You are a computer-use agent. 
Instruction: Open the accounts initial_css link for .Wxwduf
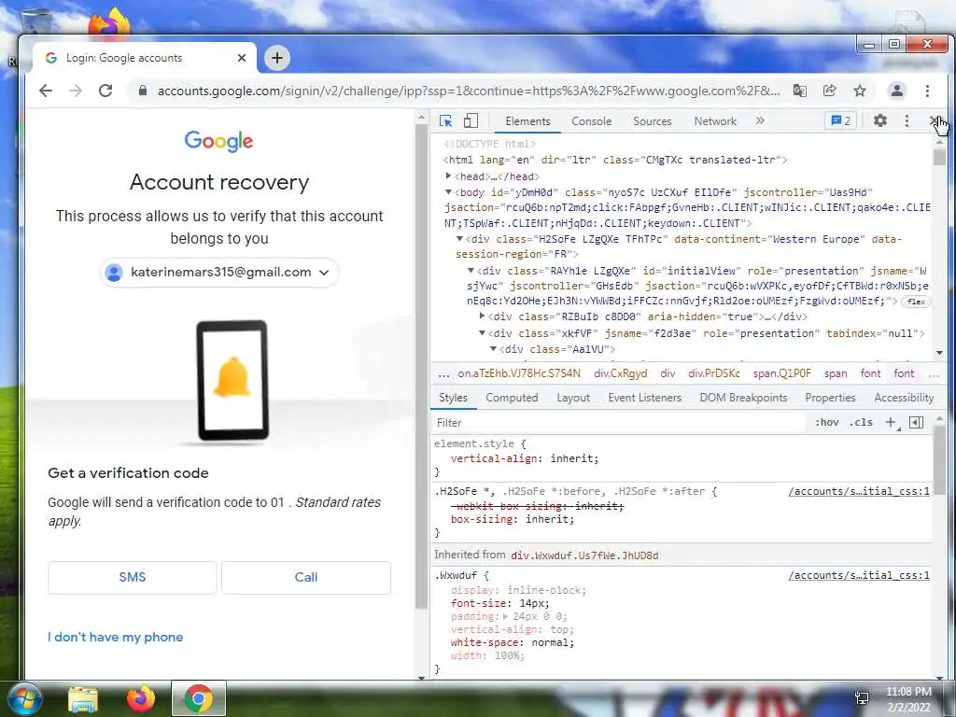(859, 575)
